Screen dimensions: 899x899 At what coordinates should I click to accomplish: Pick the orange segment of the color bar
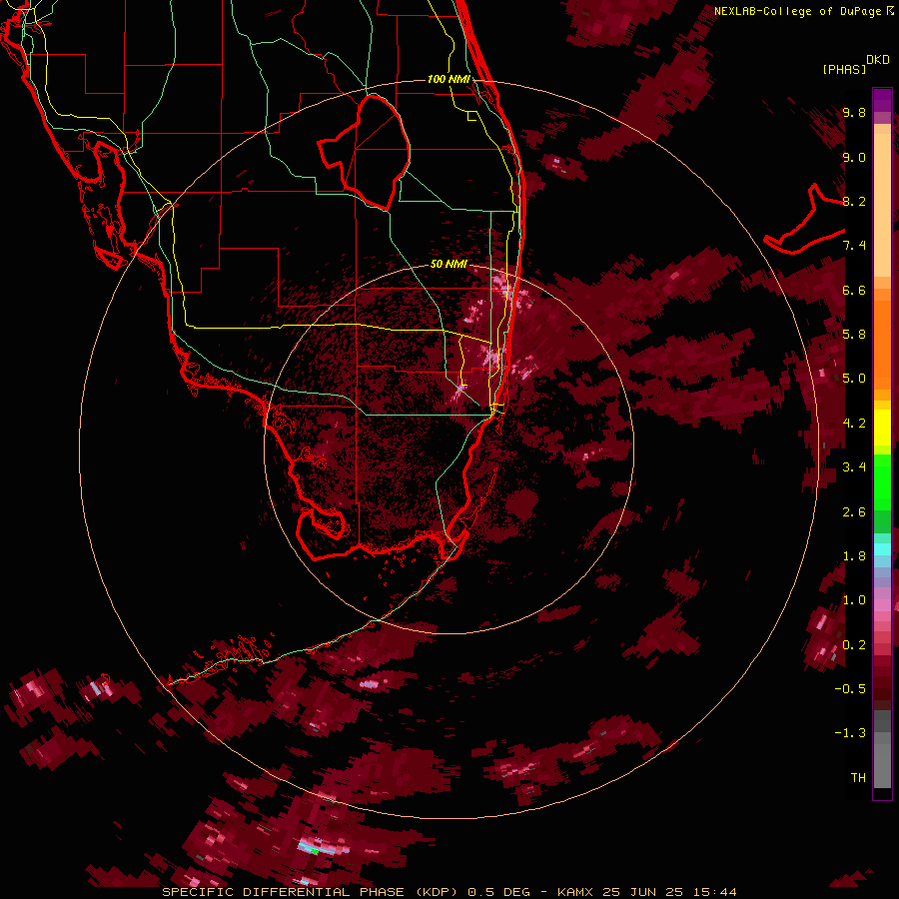pyautogui.click(x=882, y=343)
